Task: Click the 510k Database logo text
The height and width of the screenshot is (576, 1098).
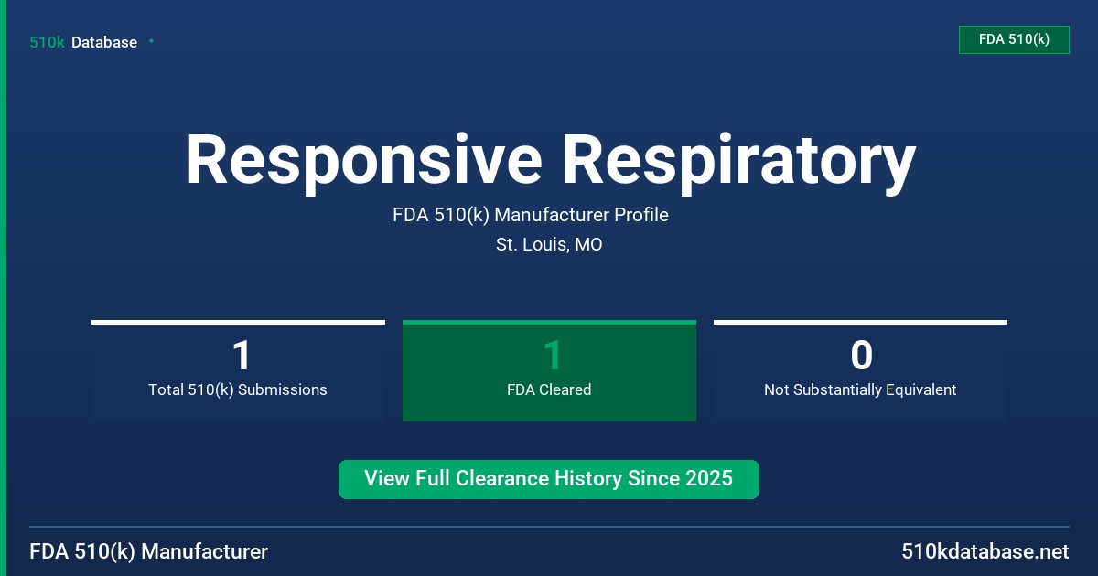Action: point(83,42)
